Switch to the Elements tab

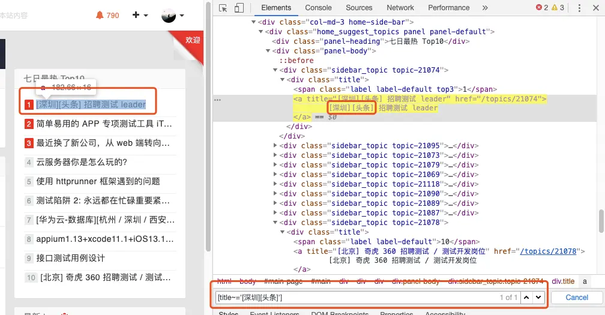point(276,8)
